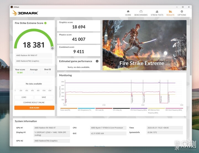This screenshot has height=153, width=199.
Task: Click the GPU #1 field value
Action: [52, 128]
